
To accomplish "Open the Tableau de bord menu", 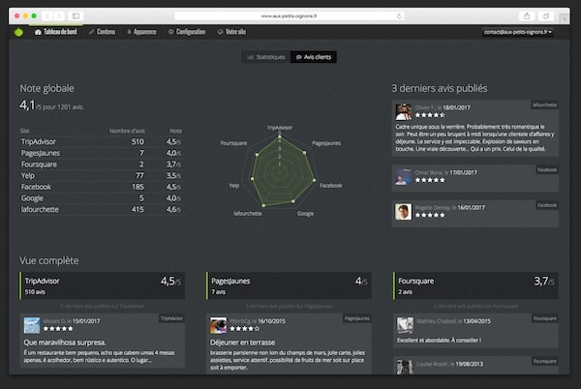I will tap(56, 32).
